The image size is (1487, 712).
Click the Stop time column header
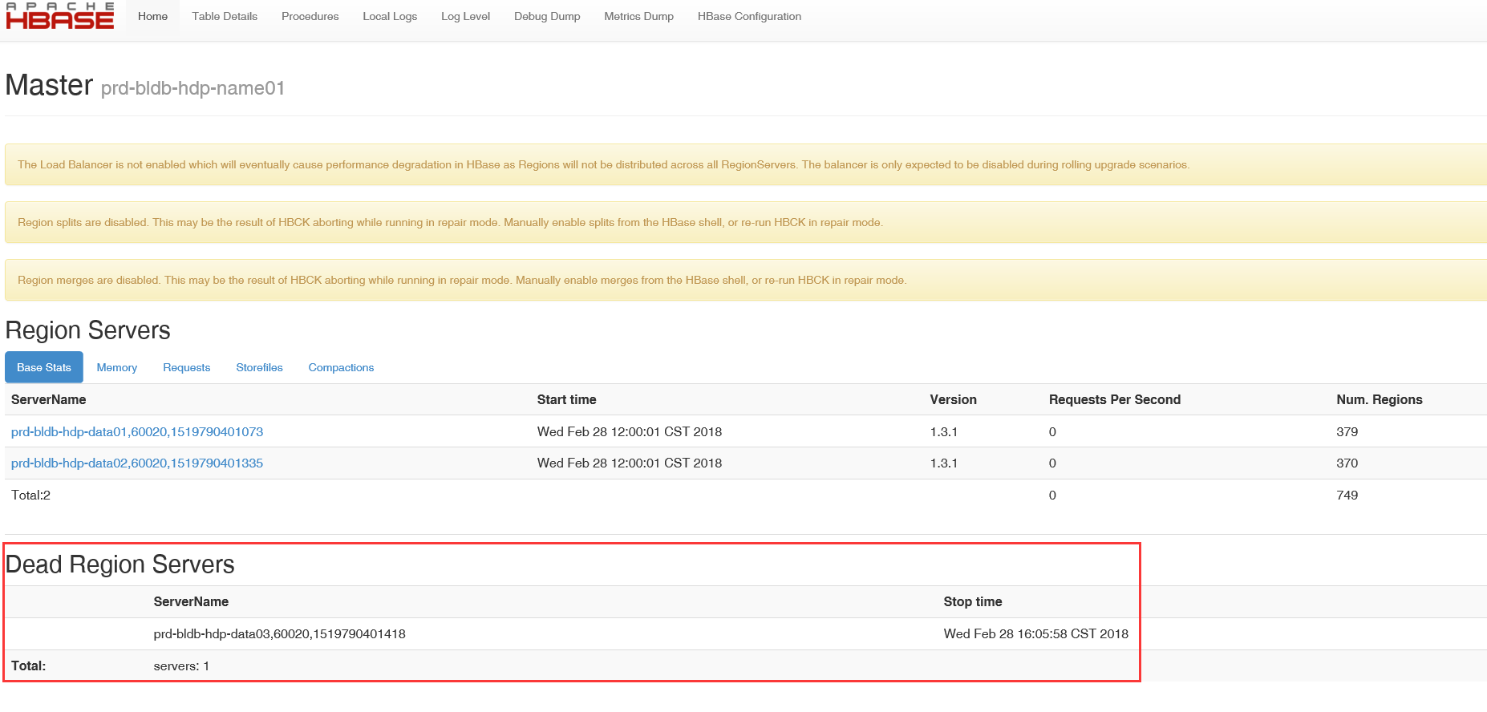(973, 601)
